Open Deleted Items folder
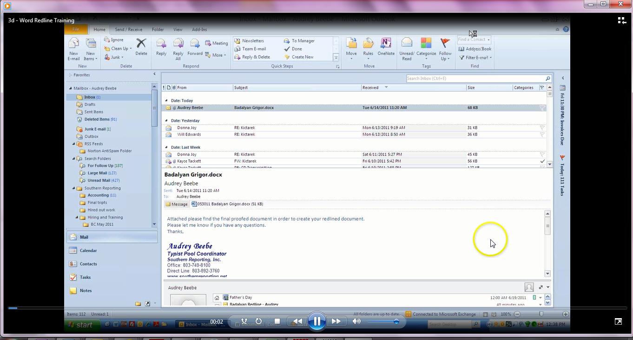 pos(97,119)
